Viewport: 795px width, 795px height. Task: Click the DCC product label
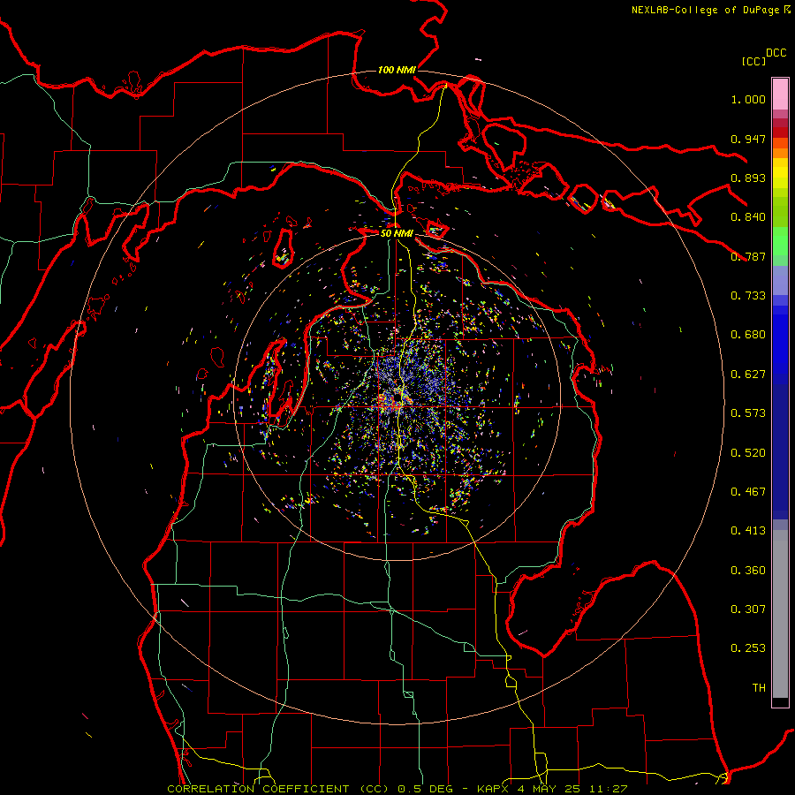(x=776, y=53)
